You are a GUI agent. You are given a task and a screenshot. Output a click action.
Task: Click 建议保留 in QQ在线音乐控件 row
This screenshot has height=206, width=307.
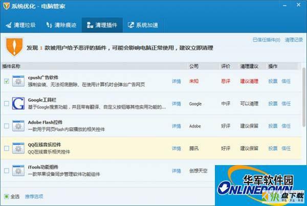tap(249, 148)
